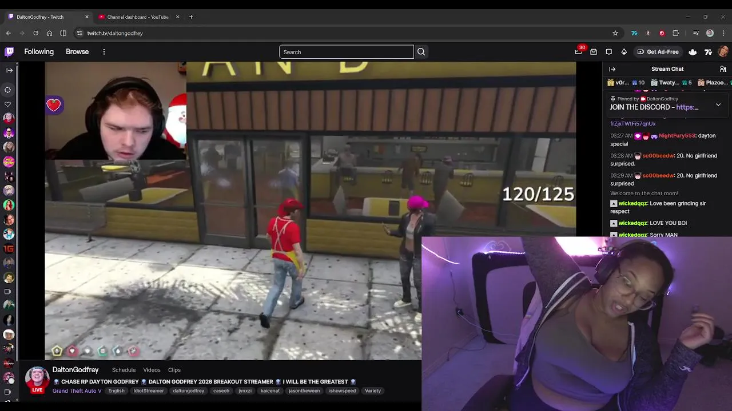732x411 pixels.
Task: Select the jynxzi tag
Action: [x=245, y=391]
